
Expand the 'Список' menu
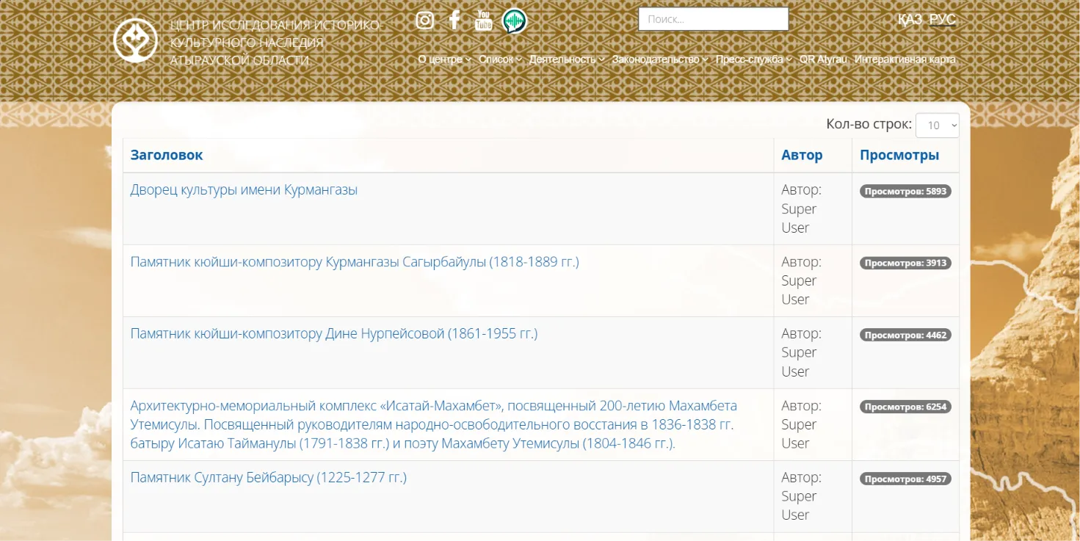(x=500, y=59)
